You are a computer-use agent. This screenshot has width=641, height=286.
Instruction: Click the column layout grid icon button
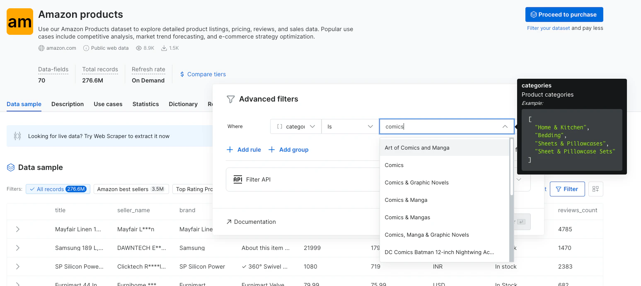pos(595,189)
